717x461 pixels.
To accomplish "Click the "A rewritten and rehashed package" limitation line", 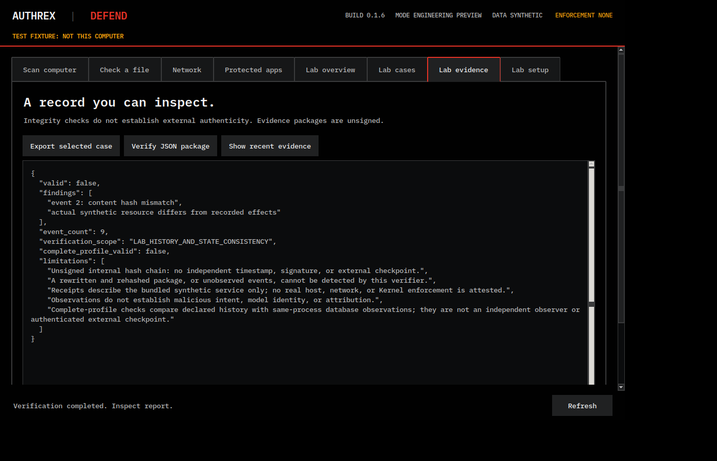I will click(x=242, y=281).
